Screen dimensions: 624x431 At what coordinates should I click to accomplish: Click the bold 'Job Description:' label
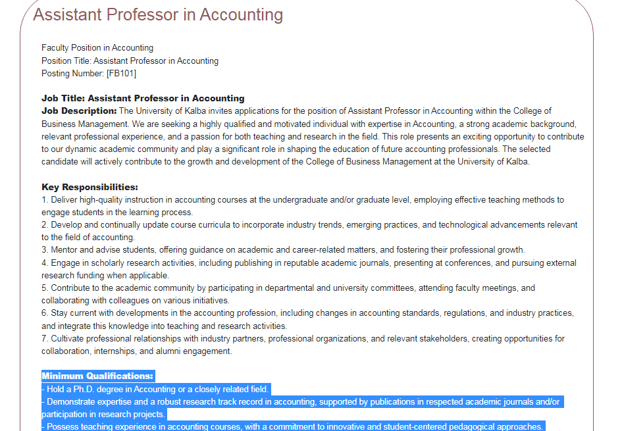pyautogui.click(x=79, y=111)
